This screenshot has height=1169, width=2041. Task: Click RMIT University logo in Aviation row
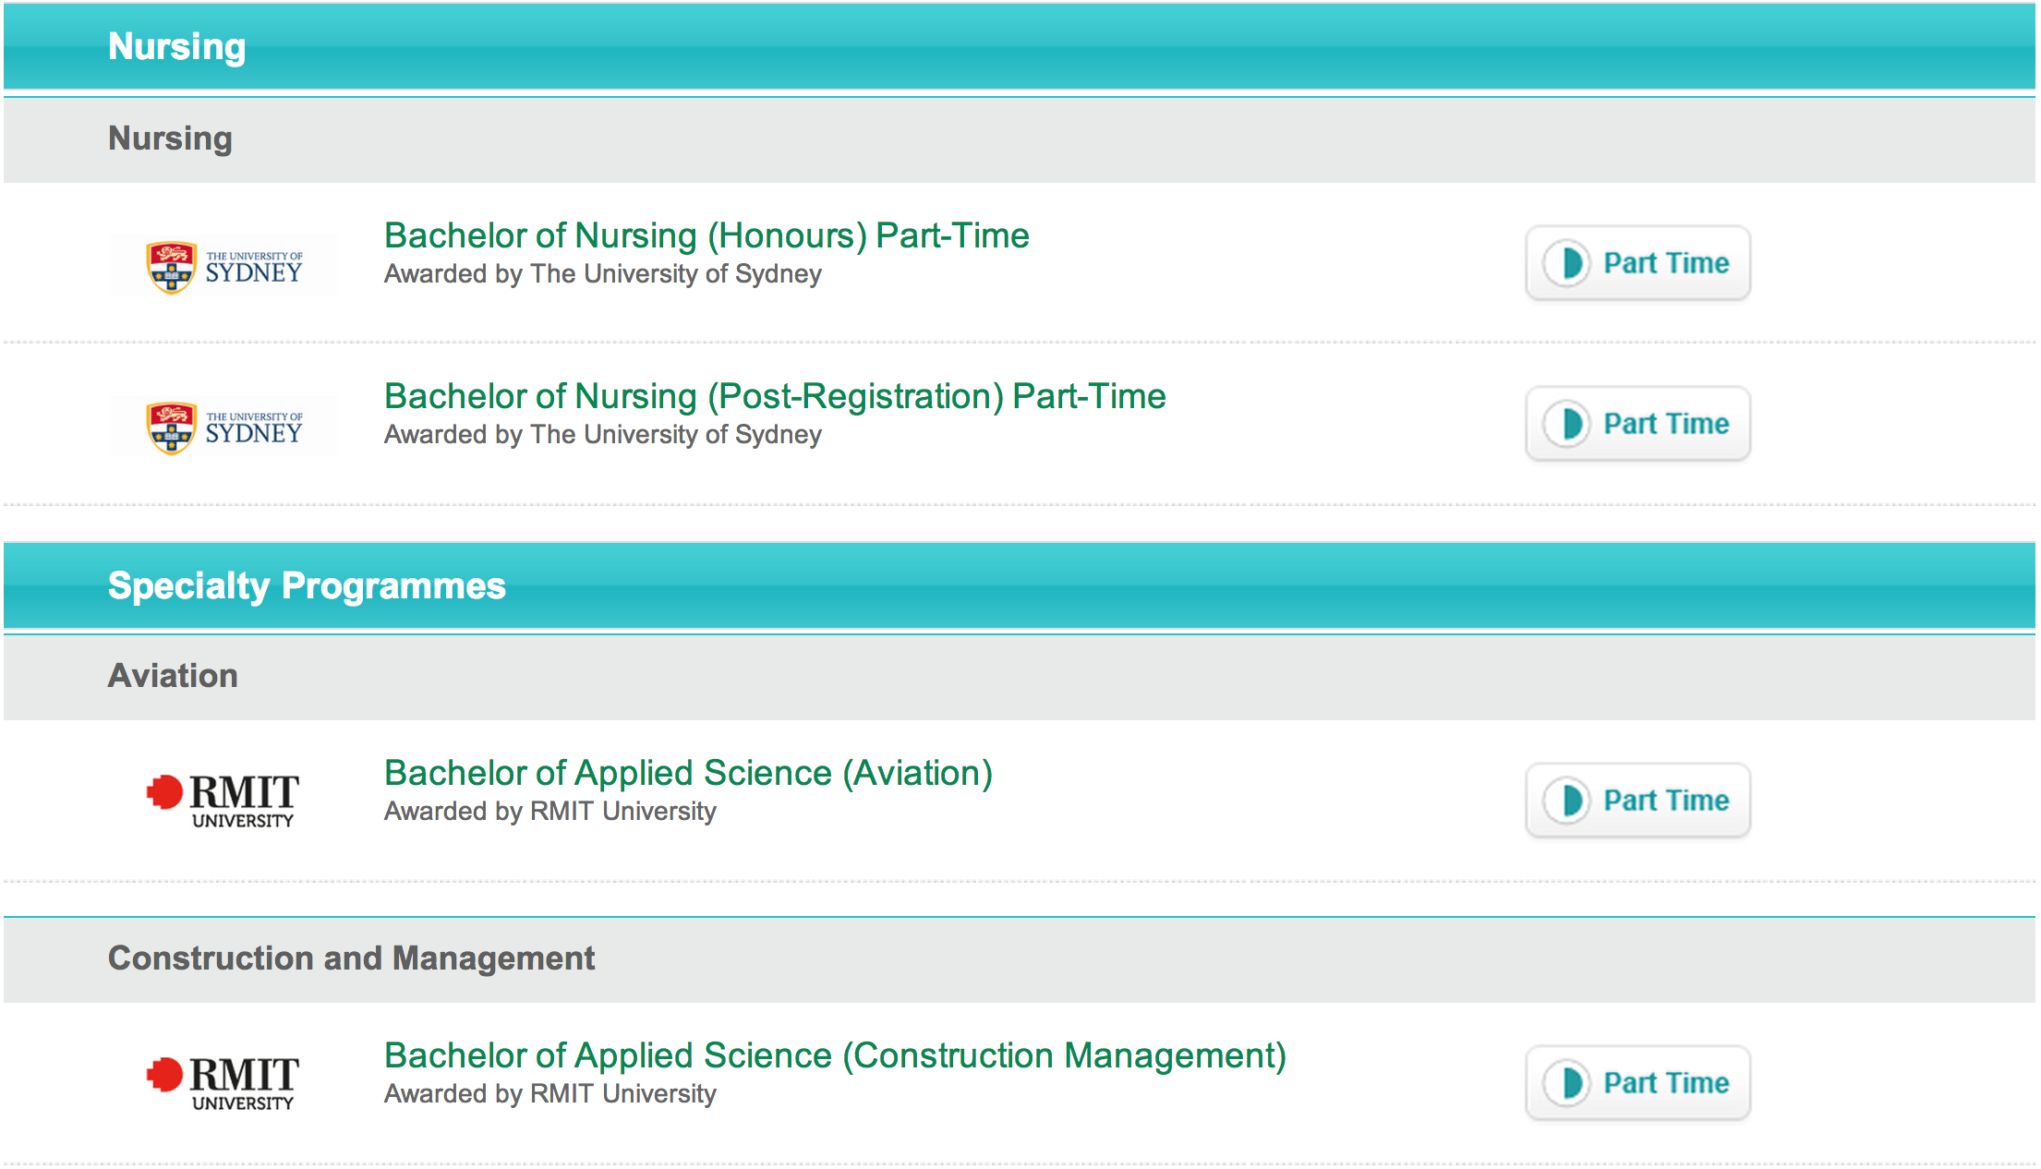223,800
